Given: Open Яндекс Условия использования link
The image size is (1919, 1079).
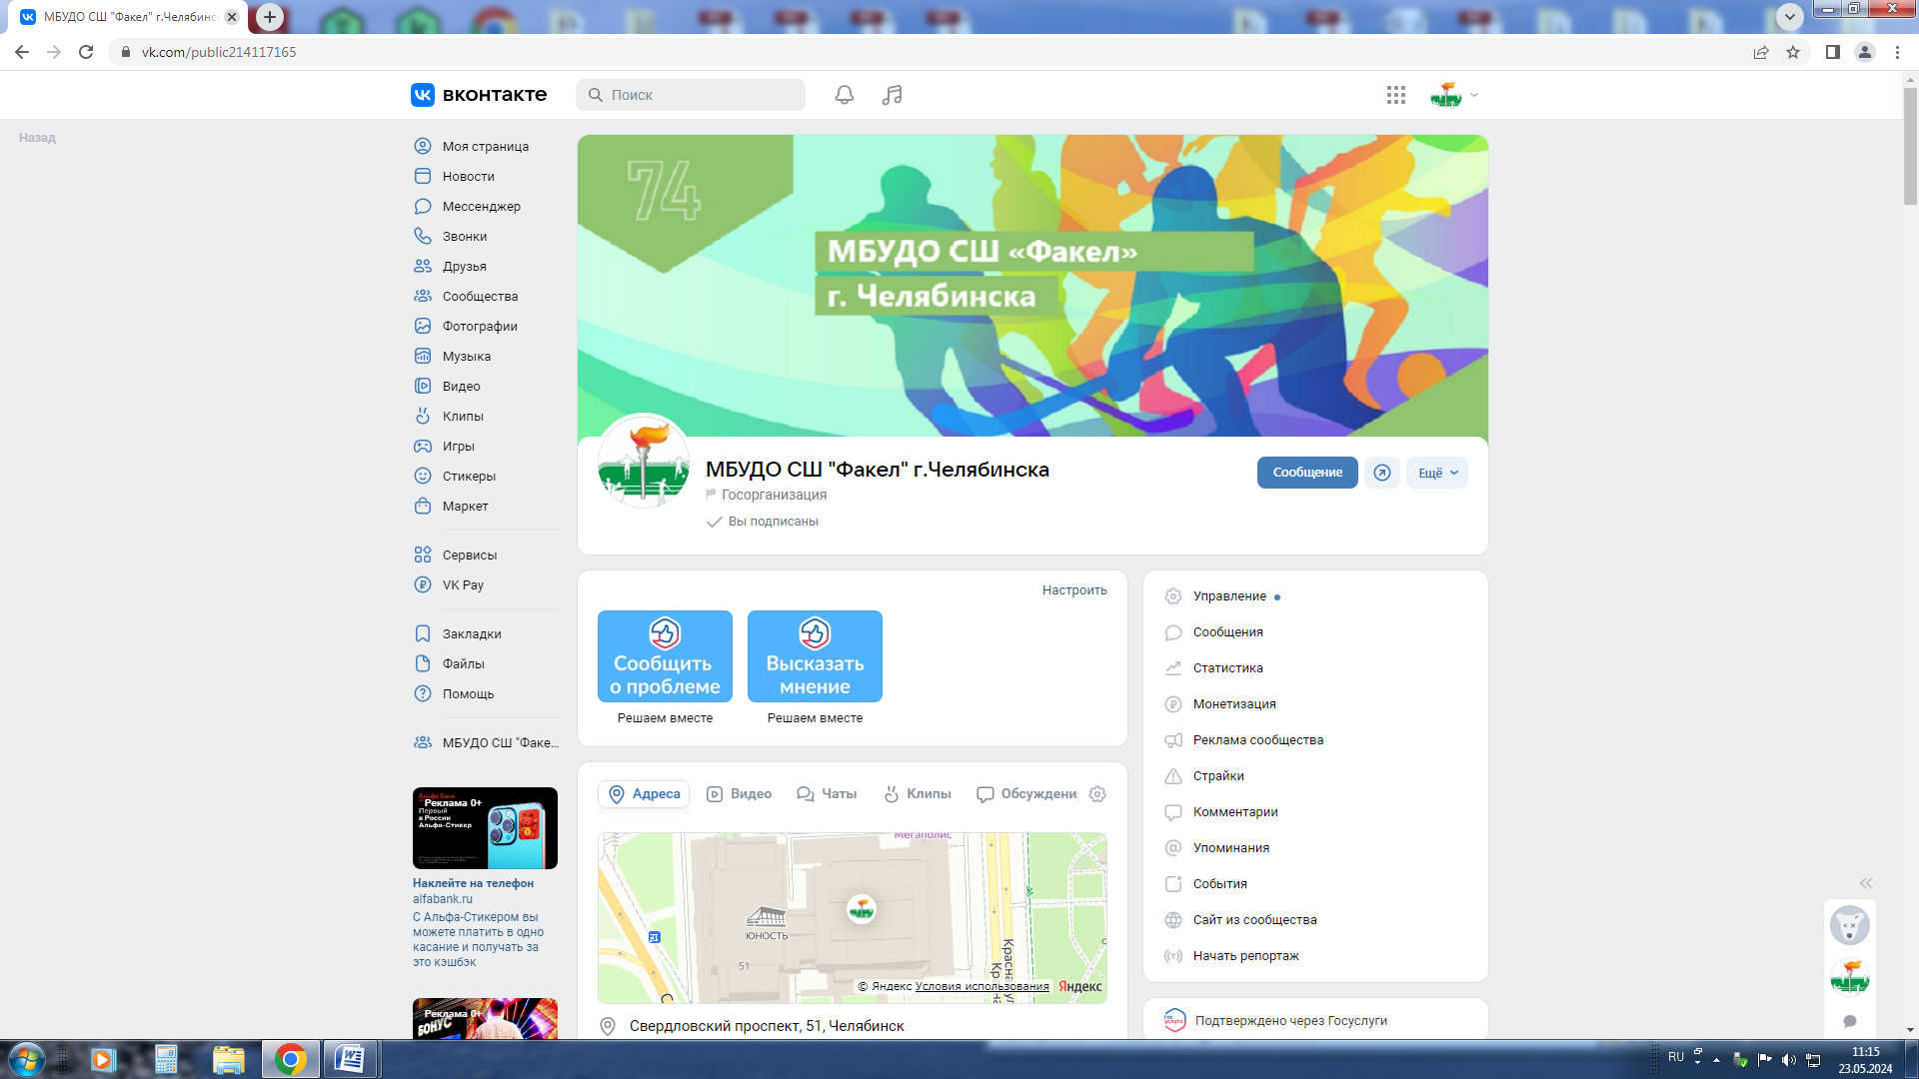Looking at the screenshot, I should coord(982,986).
